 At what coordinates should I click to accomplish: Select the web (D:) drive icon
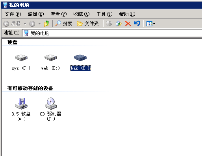[x=51, y=58]
